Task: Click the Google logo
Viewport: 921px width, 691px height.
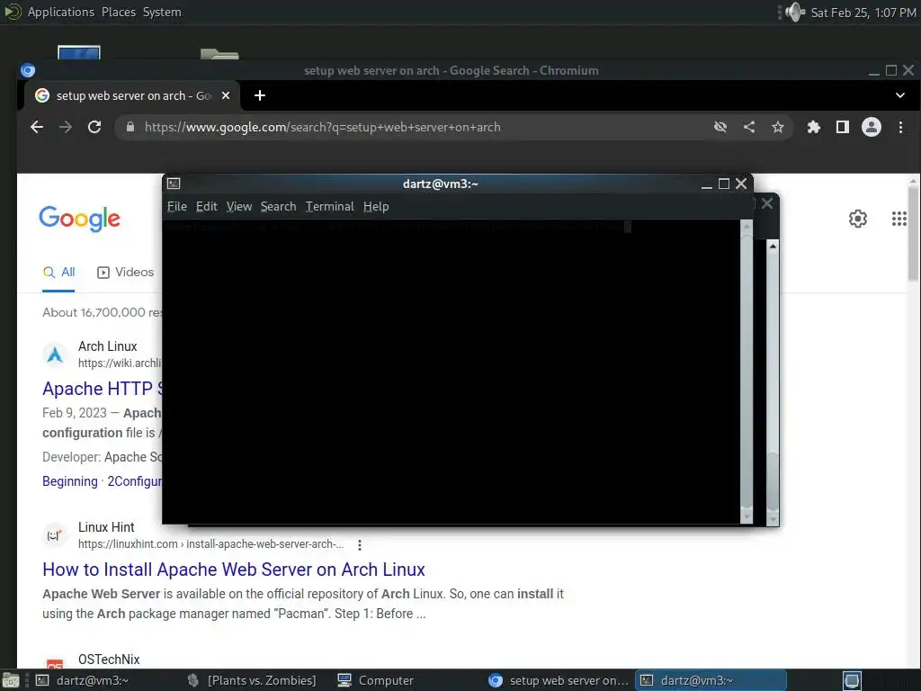Action: 79,219
